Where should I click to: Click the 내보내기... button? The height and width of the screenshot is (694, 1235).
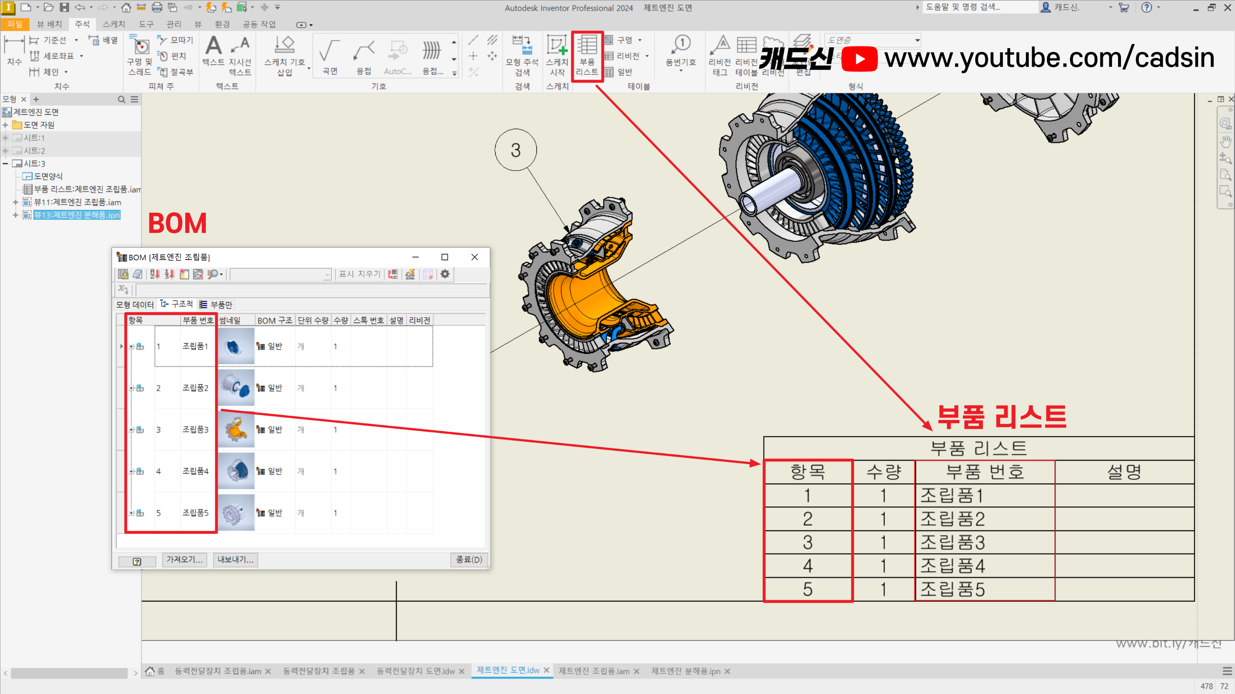pyautogui.click(x=235, y=559)
